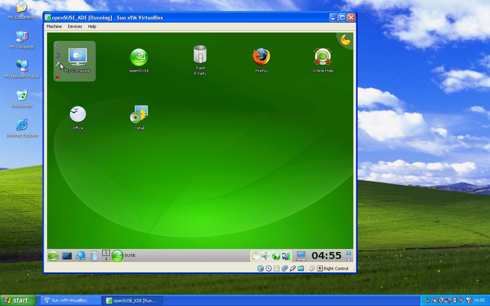
Task: Click the lock screen button on the KDE panel
Action: pyautogui.click(x=349, y=259)
